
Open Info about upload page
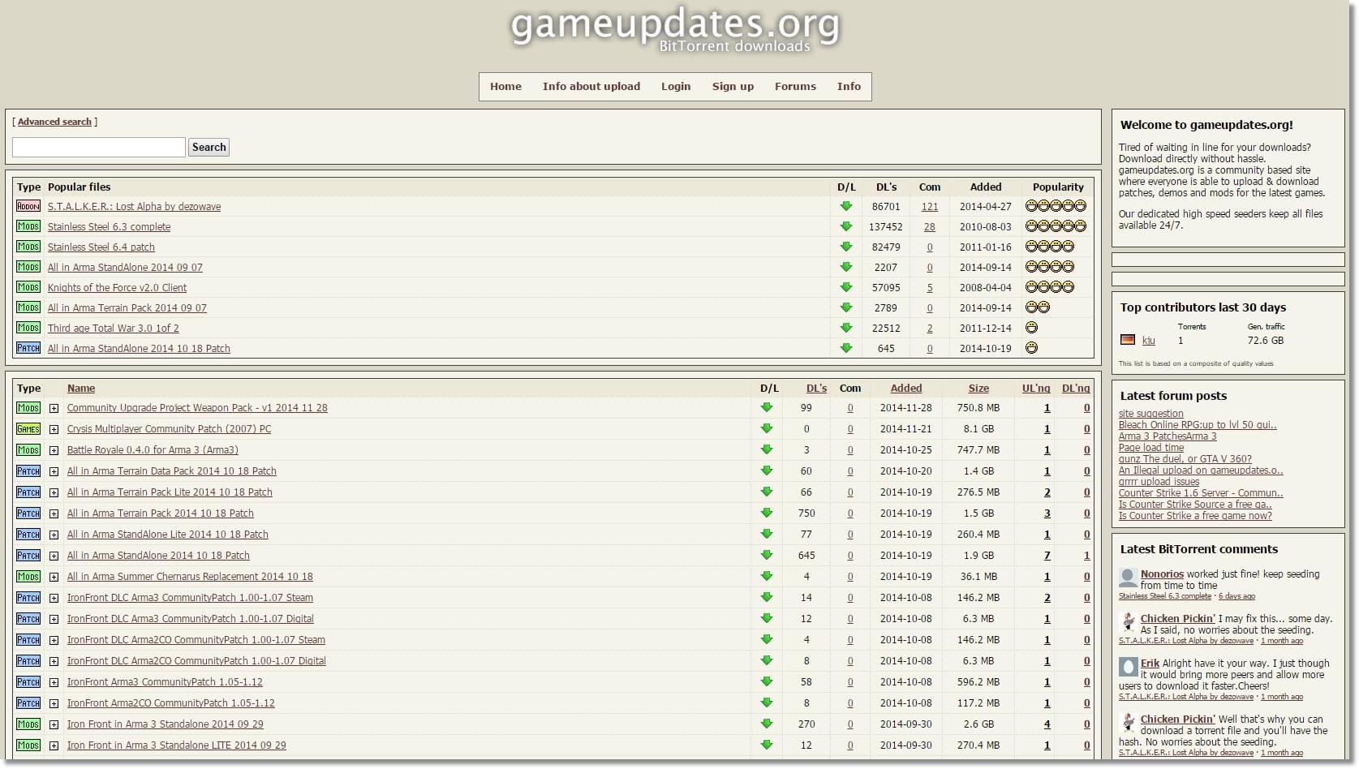(591, 86)
